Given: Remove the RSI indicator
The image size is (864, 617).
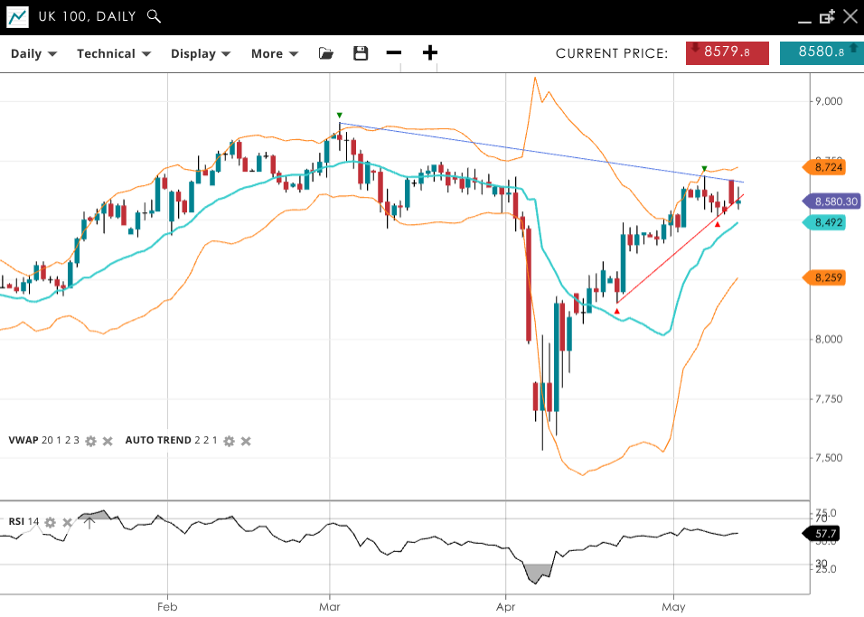Looking at the screenshot, I should click(x=67, y=522).
